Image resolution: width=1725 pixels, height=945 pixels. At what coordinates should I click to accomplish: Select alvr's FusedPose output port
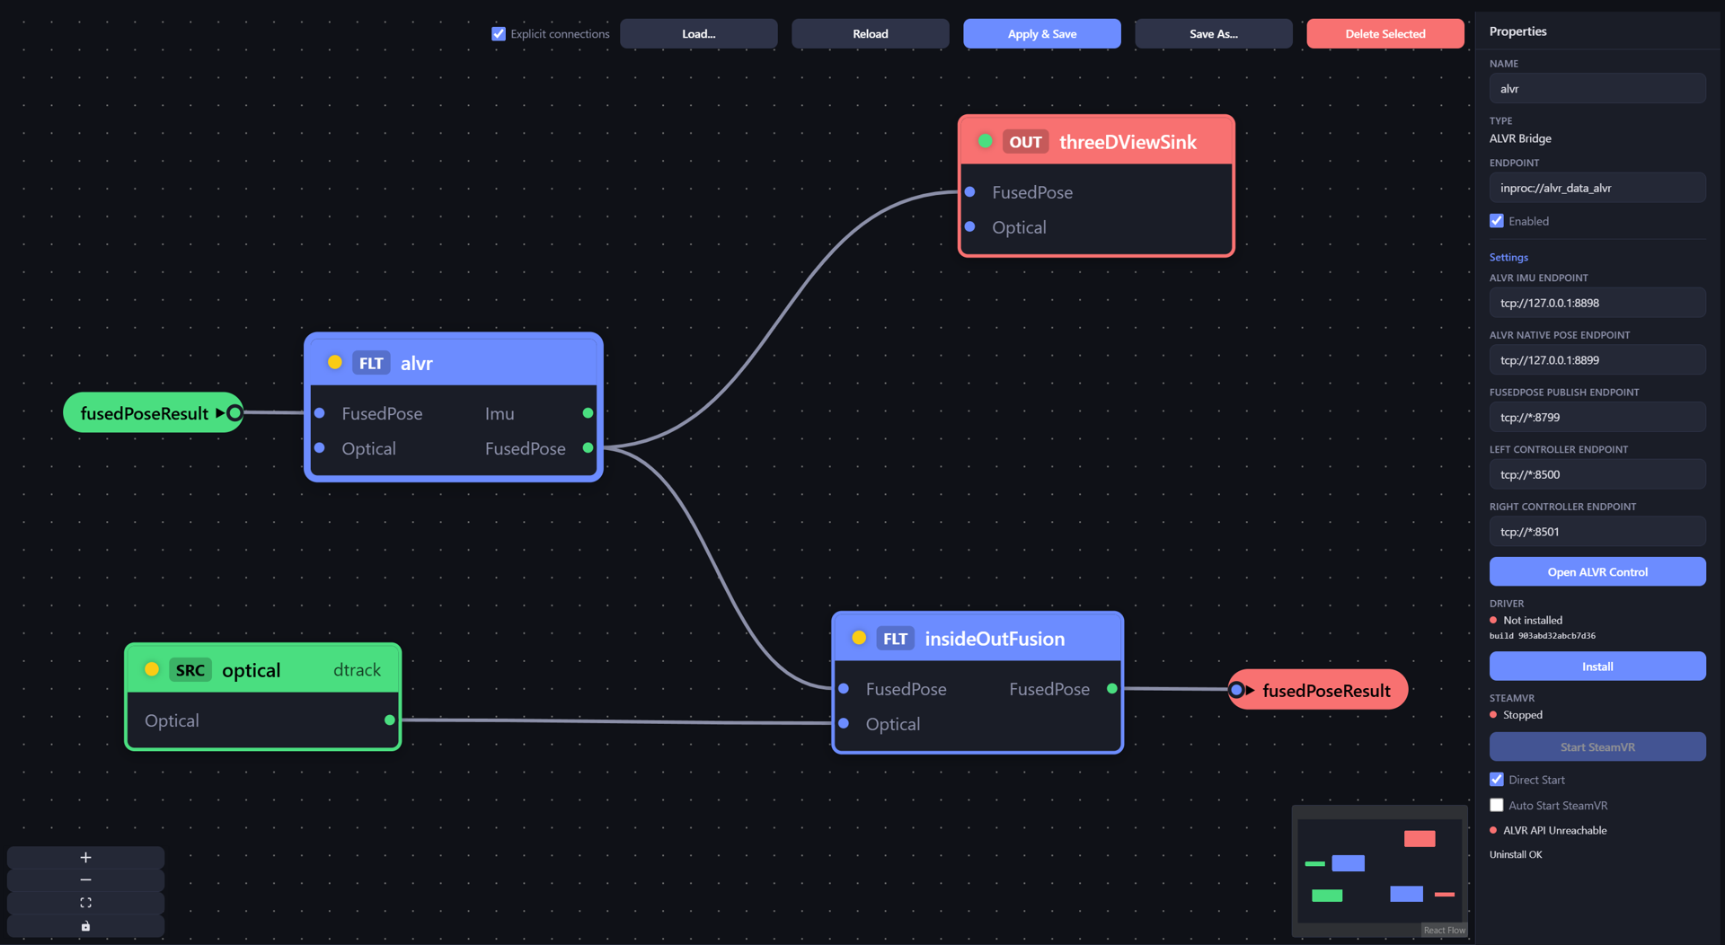pyautogui.click(x=588, y=447)
